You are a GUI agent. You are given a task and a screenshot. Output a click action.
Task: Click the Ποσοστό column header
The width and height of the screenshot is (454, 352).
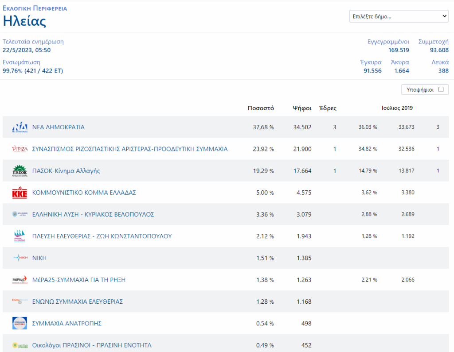[x=261, y=108]
